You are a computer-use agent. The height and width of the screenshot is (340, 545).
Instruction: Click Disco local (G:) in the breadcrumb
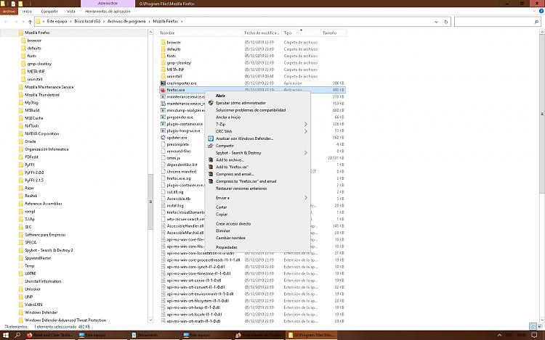(87, 22)
